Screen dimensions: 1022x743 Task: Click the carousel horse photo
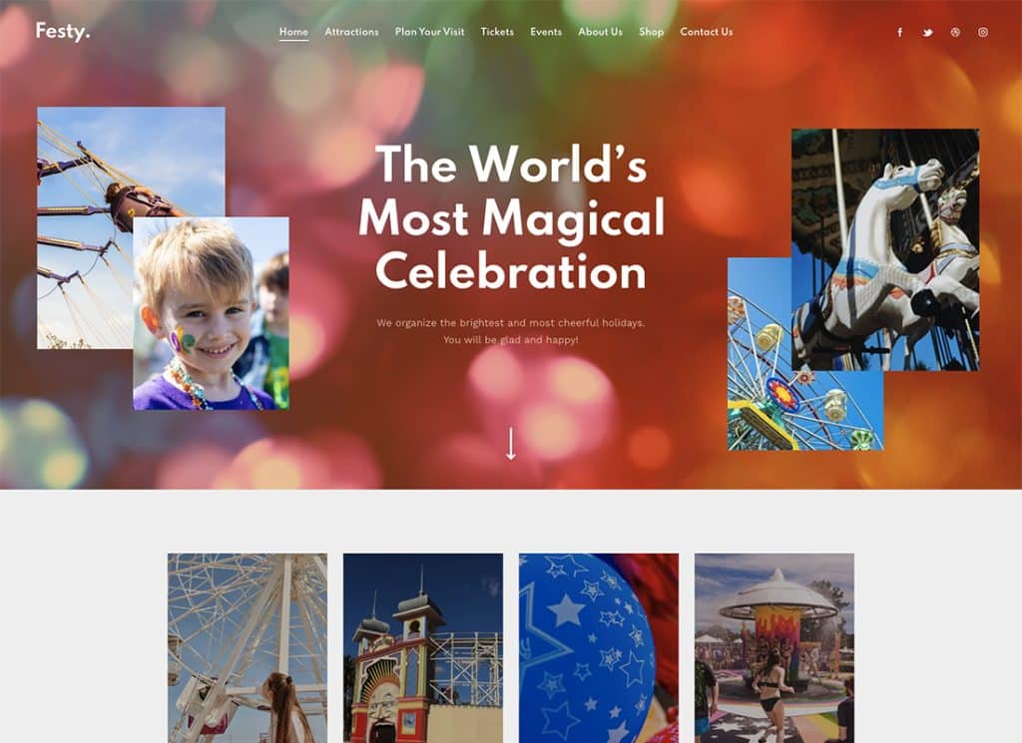(x=885, y=250)
